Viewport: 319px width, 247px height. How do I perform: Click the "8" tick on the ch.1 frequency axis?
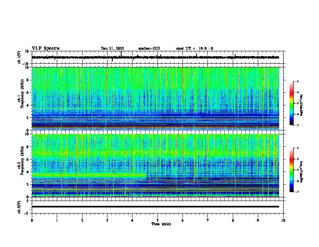point(28,80)
